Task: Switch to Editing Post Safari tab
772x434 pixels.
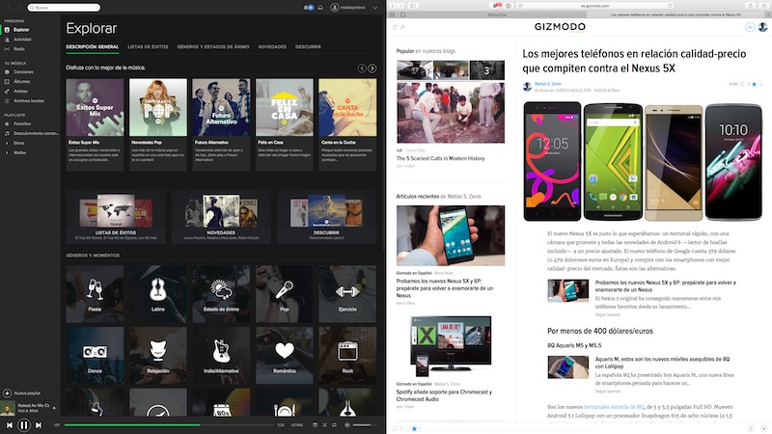Action: (x=497, y=14)
